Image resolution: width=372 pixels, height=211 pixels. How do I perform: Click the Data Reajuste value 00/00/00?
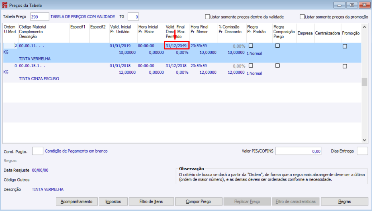(40, 170)
